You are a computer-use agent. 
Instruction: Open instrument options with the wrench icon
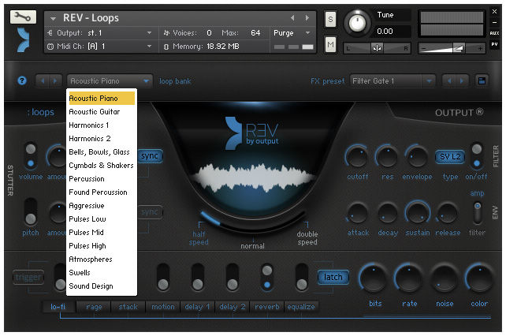(23, 17)
